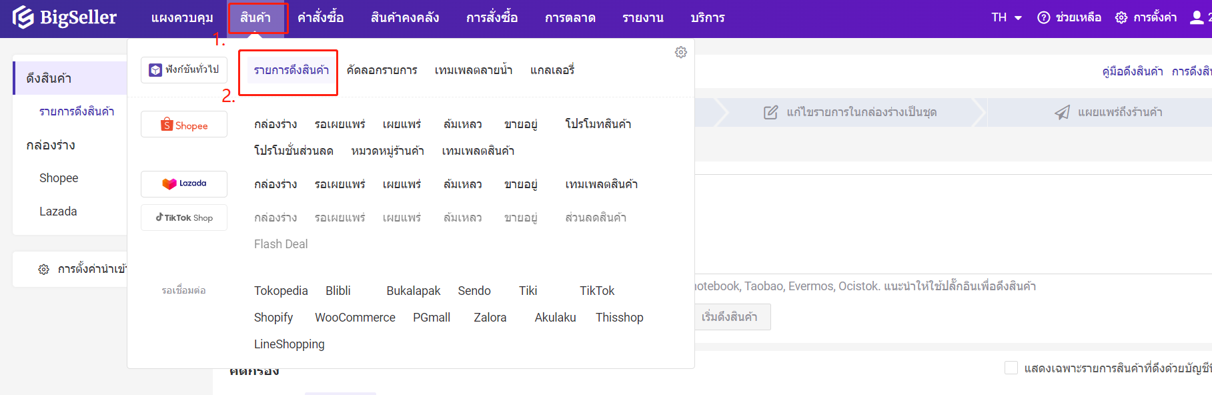Open the บริการ top menu
Viewport: 1212px width, 395px height.
708,18
